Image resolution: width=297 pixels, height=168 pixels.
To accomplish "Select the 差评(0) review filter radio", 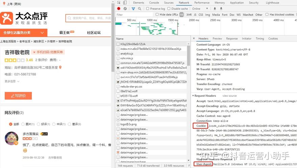I will 69,124.
